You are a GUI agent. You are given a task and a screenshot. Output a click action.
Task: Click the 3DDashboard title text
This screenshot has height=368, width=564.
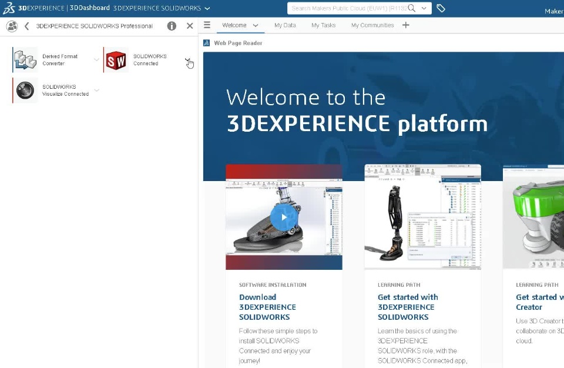pyautogui.click(x=89, y=8)
